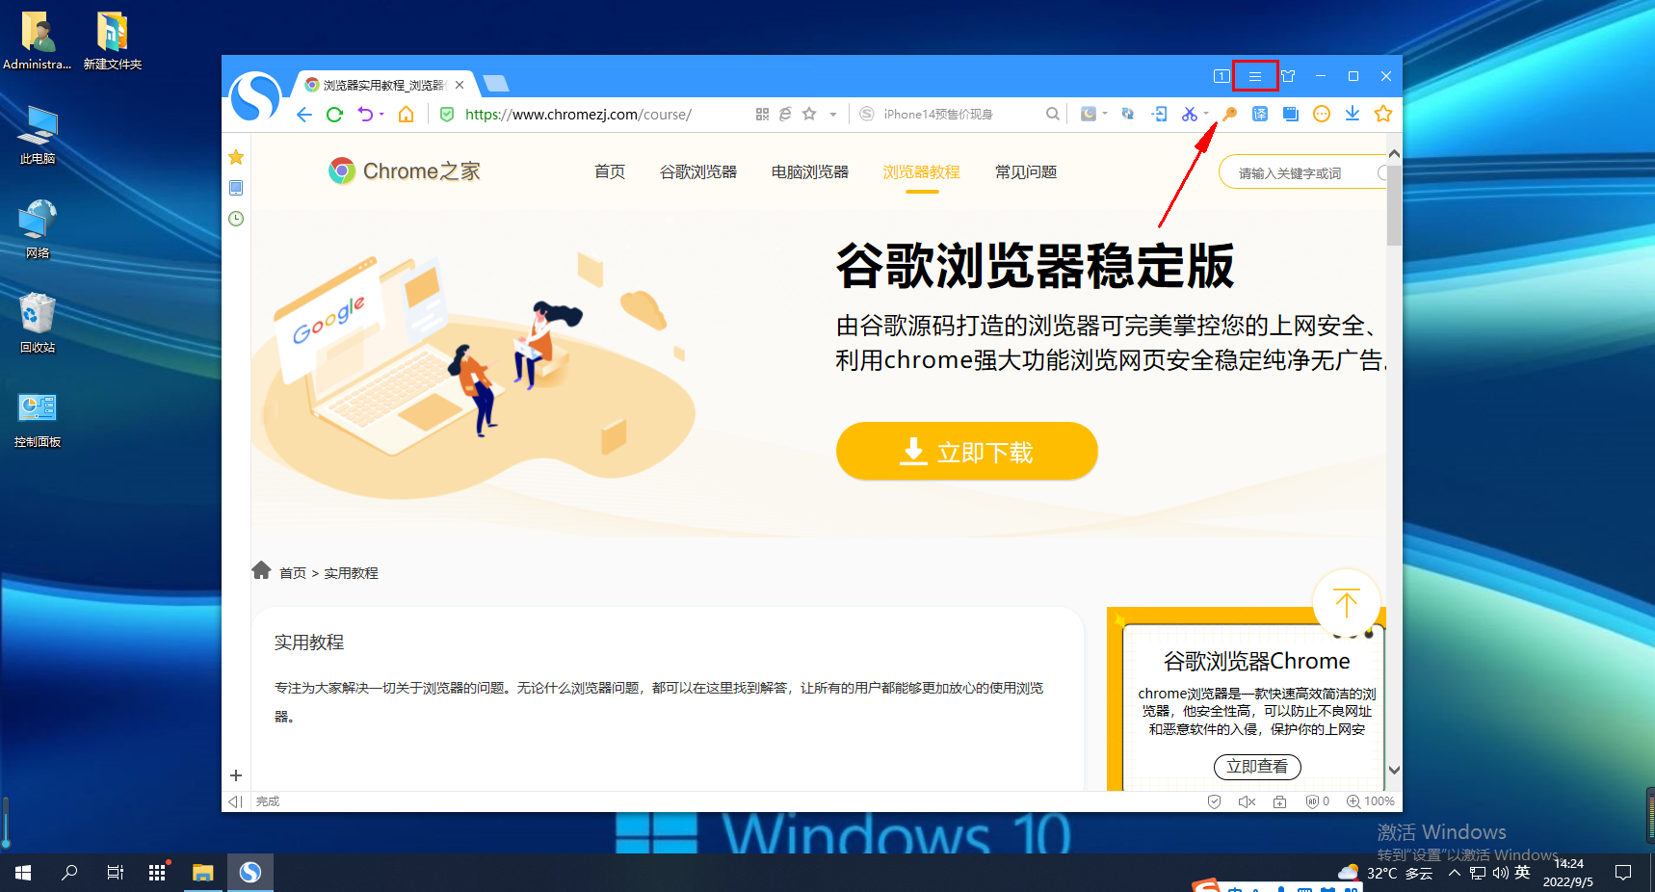This screenshot has width=1655, height=892.
Task: Click the search magnifier icon
Action: [1053, 114]
